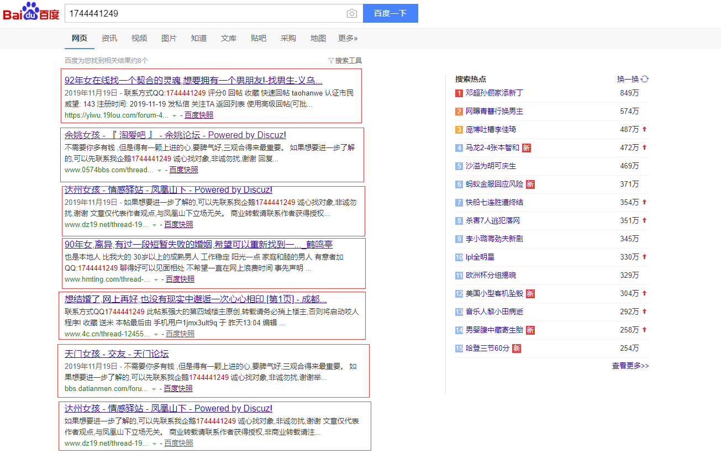Open the 知道 tab
Screen dimensions: 721x454
(x=199, y=38)
